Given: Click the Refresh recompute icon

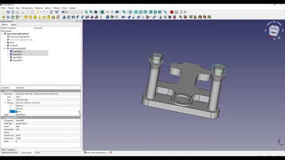Looking at the screenshot, I should [52, 12].
